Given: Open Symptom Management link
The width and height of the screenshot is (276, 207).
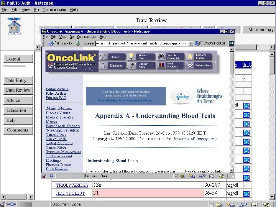Looking at the screenshot, I should click(x=64, y=152).
